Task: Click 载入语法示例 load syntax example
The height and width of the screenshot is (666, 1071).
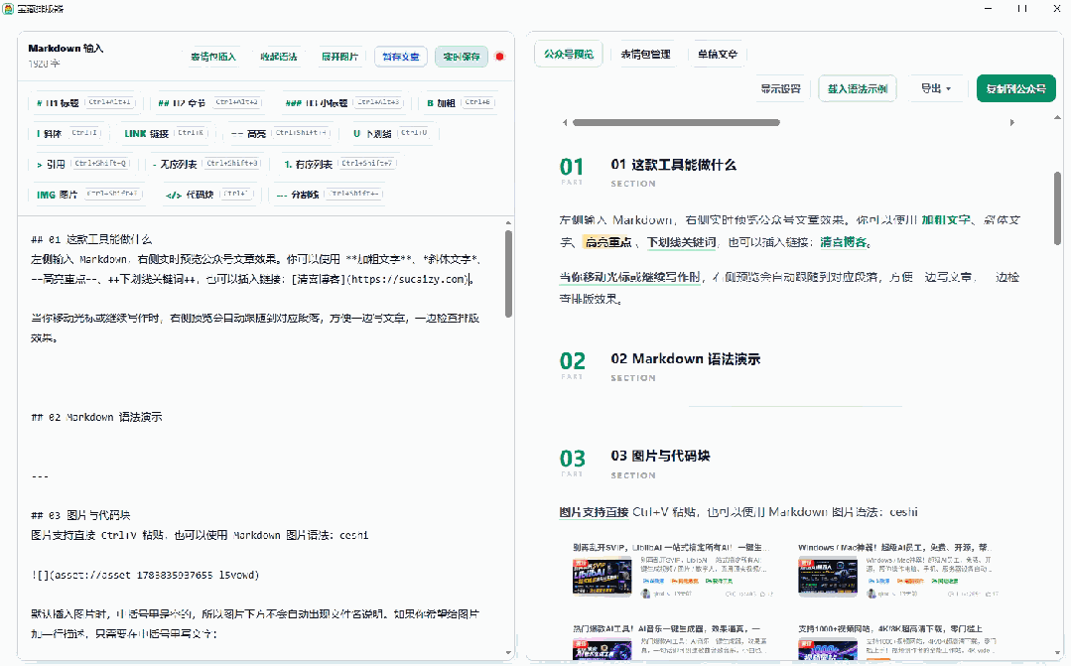Action: tap(858, 88)
